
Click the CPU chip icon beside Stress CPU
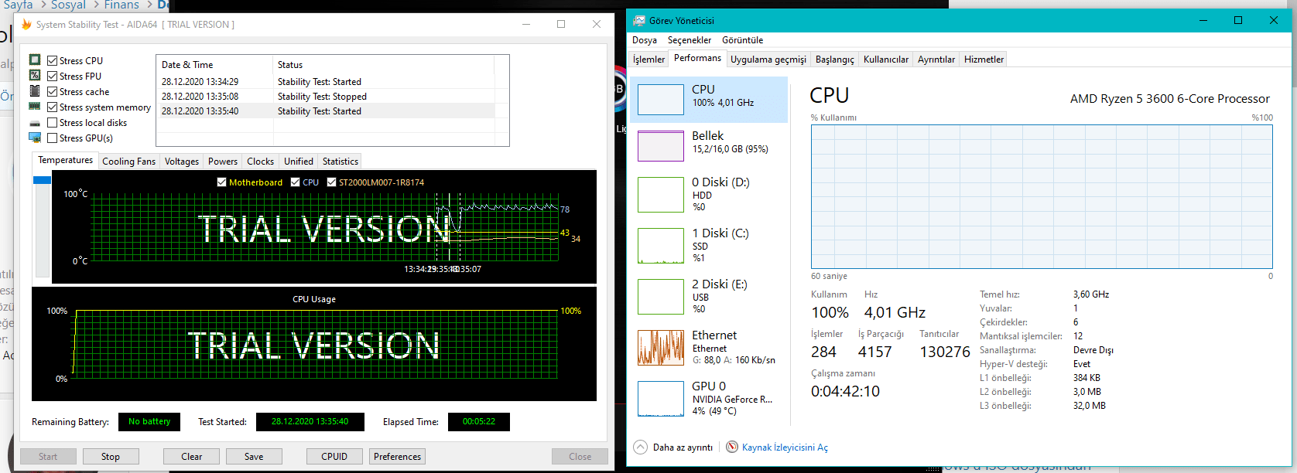click(x=35, y=60)
